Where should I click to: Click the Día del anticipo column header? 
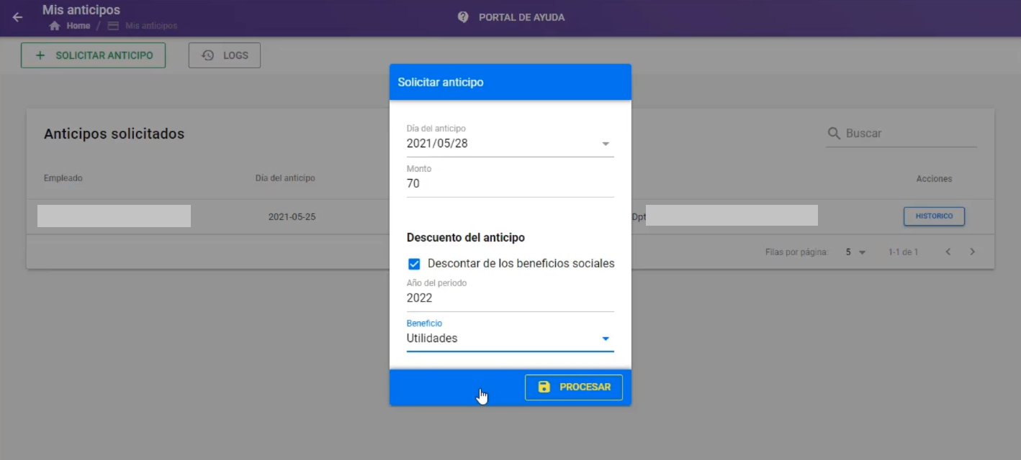pos(285,178)
